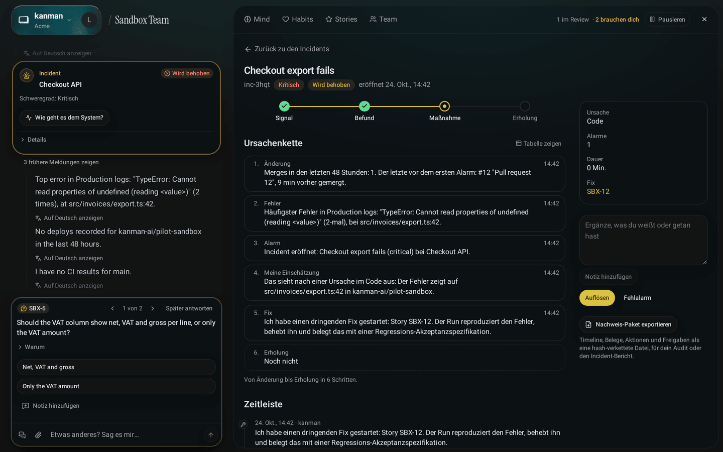723x452 pixels.
Task: Open the Habits tab
Action: pos(298,19)
